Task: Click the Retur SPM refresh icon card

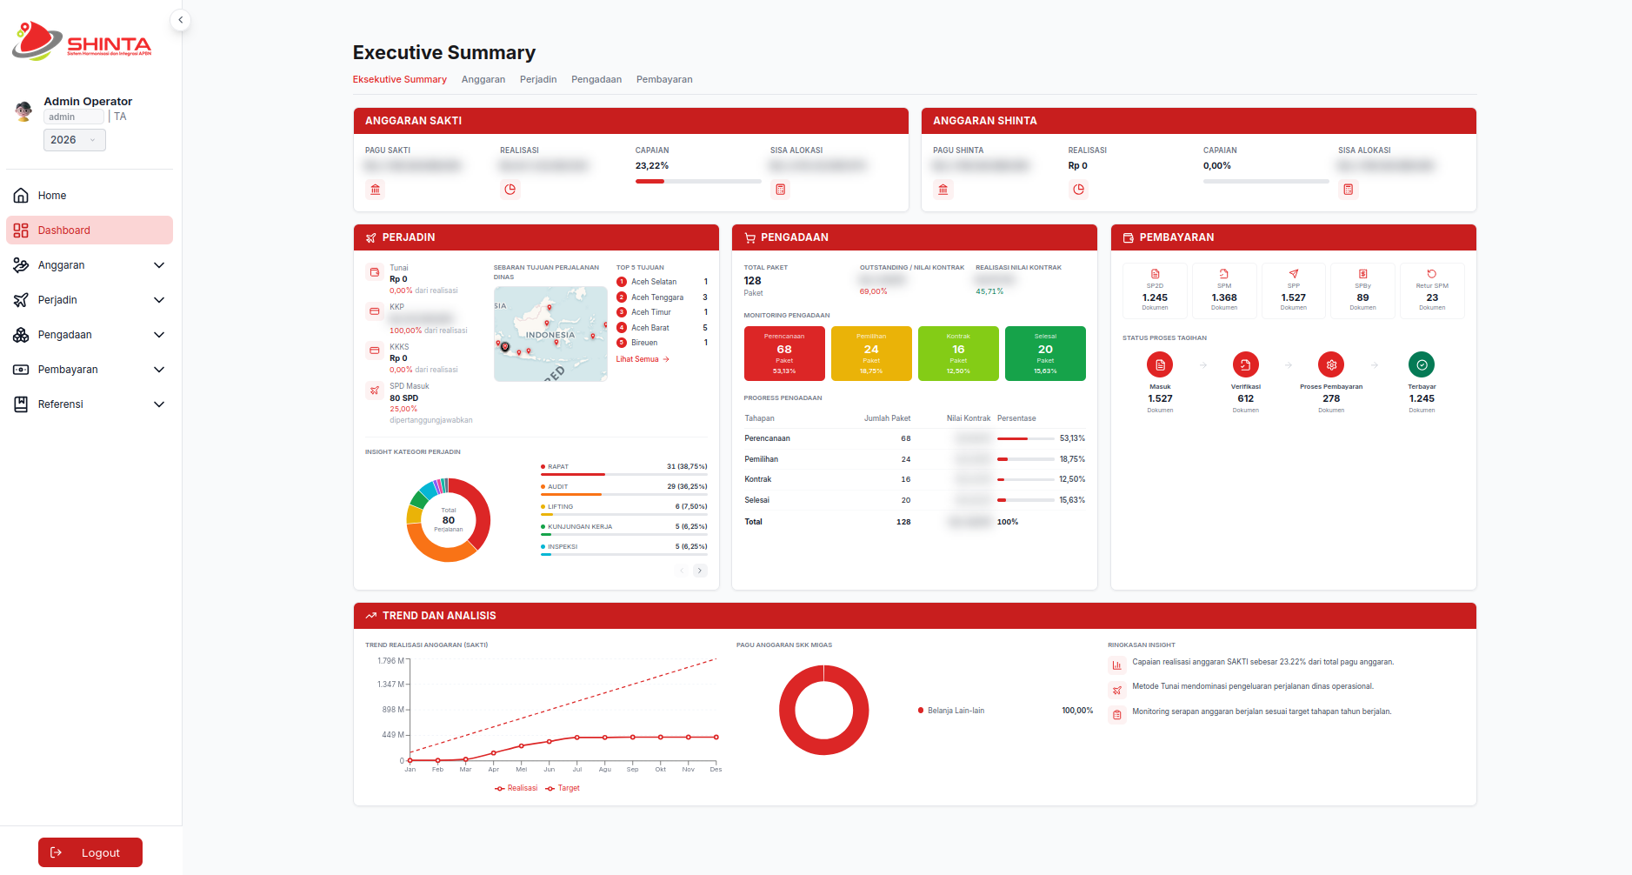Action: (x=1432, y=291)
